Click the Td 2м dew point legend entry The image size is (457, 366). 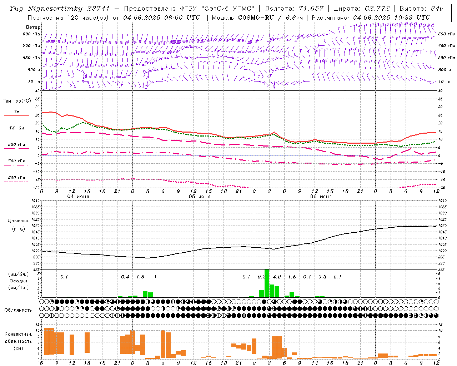[x=17, y=128]
